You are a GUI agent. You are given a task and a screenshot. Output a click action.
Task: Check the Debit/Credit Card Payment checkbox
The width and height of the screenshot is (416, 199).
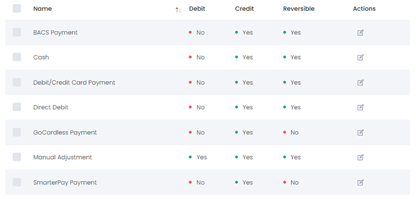coord(17,82)
